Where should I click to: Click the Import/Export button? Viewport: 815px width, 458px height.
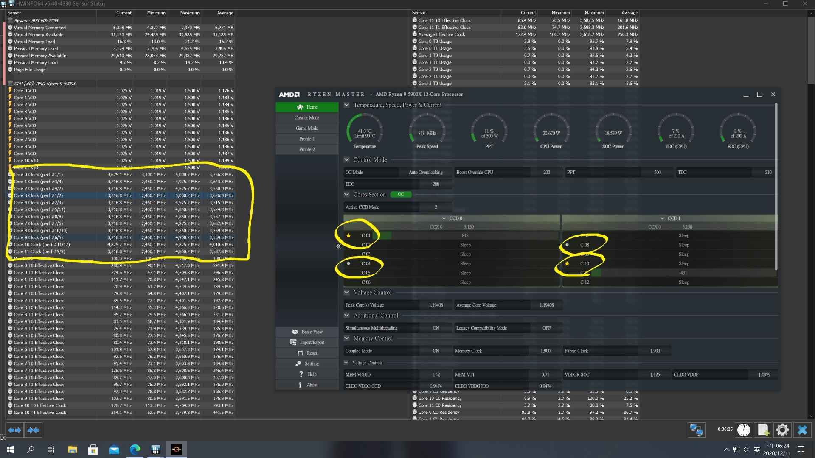307,343
